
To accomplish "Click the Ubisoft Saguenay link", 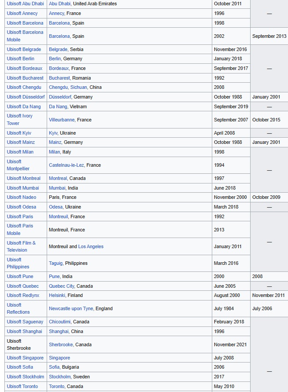I will pyautogui.click(x=25, y=322).
